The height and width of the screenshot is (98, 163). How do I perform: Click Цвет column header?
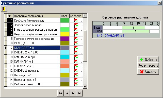point(65,16)
